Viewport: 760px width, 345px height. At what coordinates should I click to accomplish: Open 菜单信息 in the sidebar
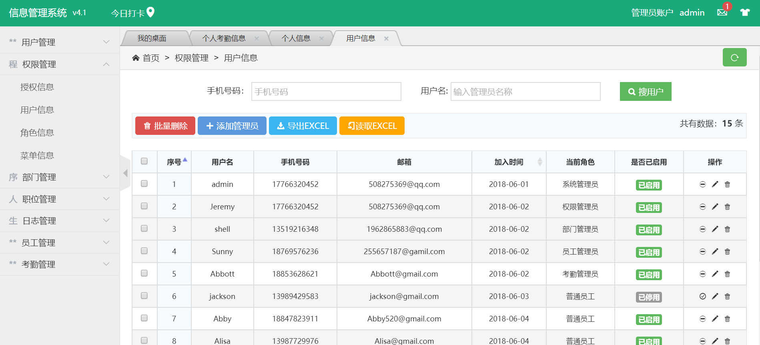pos(37,155)
